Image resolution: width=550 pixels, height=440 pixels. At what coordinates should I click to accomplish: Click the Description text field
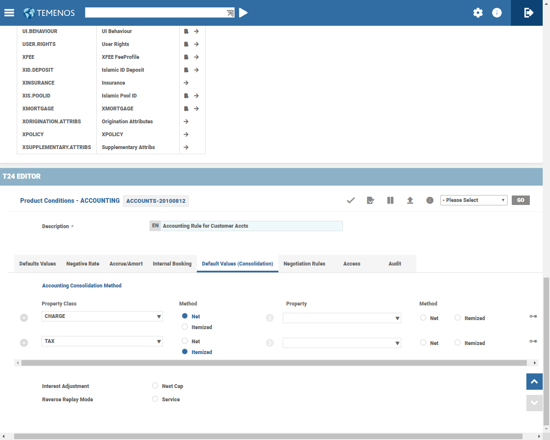(251, 226)
